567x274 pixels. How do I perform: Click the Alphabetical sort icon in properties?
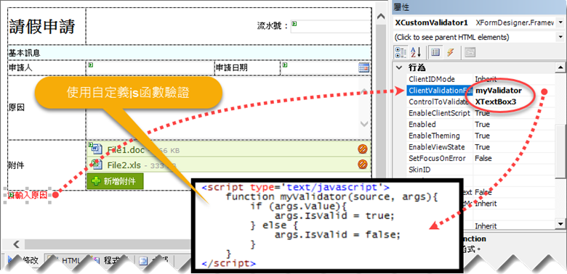tap(417, 52)
